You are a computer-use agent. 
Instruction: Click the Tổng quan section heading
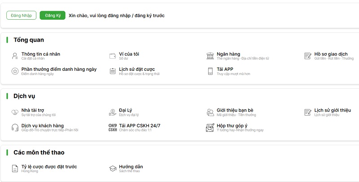click(29, 40)
